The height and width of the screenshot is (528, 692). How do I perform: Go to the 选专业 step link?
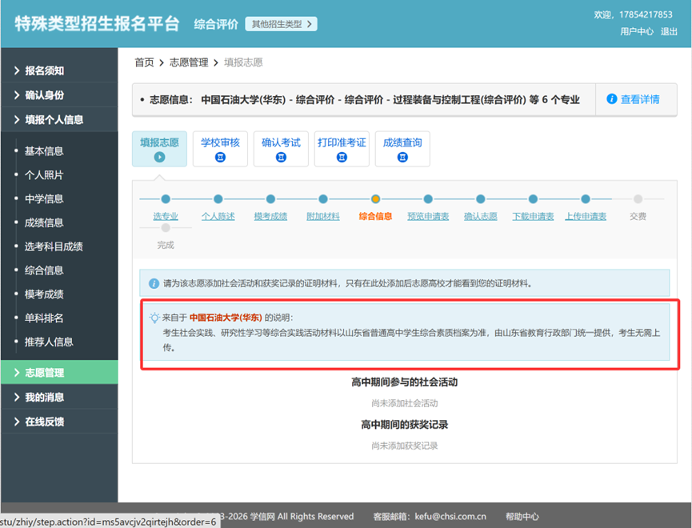pyautogui.click(x=166, y=216)
